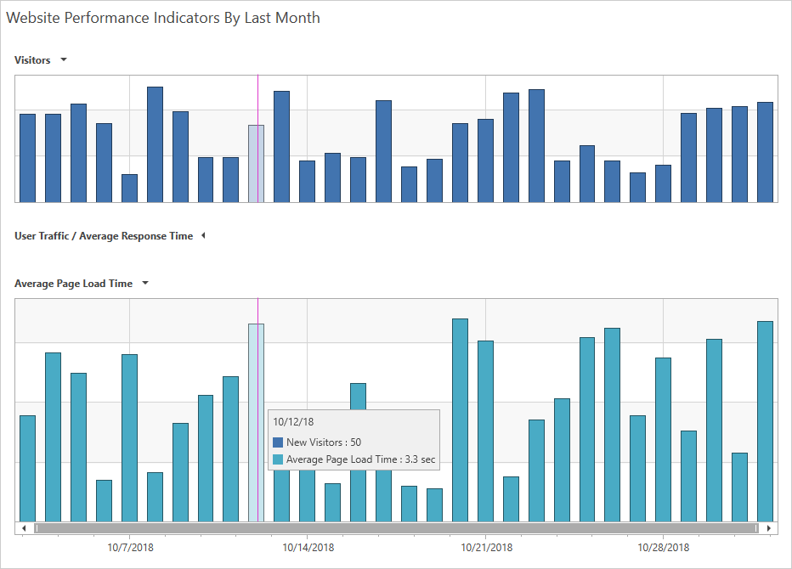
Task: Click the 10/21/2018 date axis label
Action: pos(486,548)
